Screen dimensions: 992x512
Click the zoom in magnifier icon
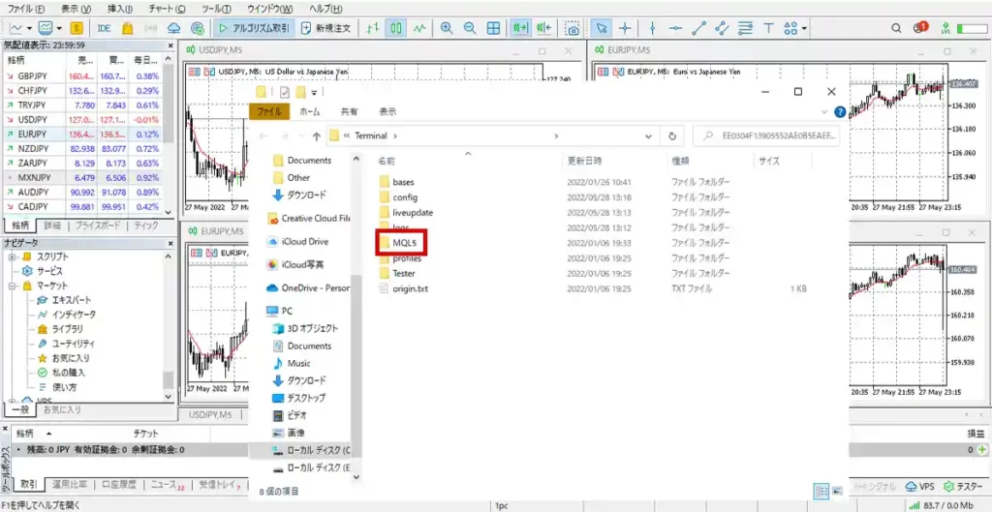click(x=446, y=29)
